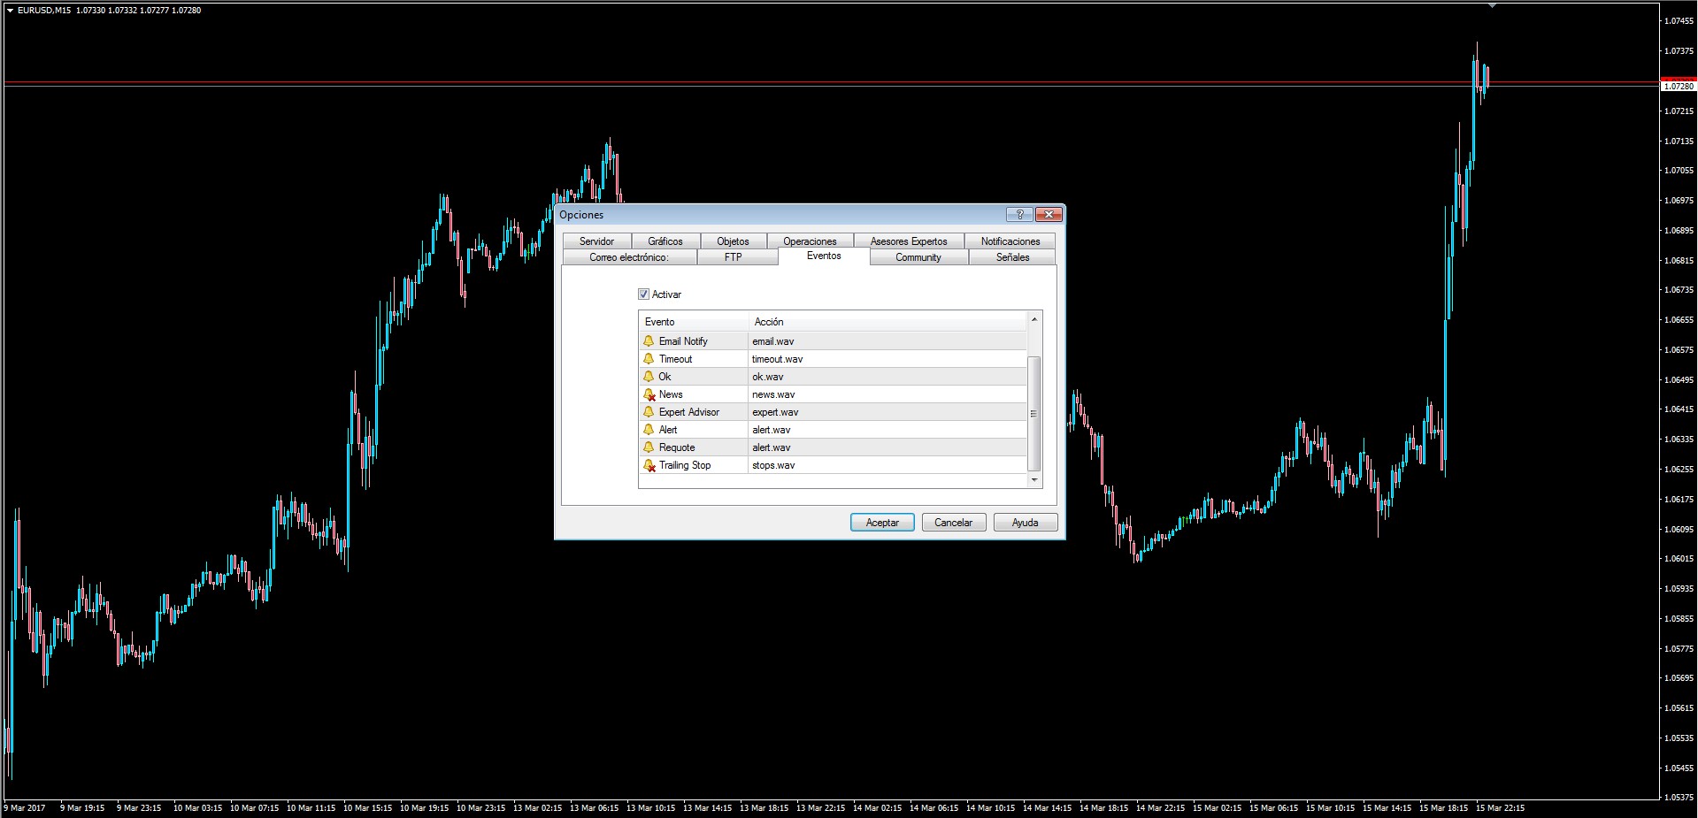Click the events list scroll-down arrow
The width and height of the screenshot is (1698, 818).
pos(1034,480)
